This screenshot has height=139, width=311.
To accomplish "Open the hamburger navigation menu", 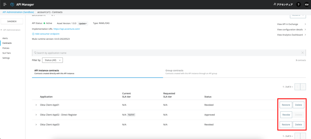I will [5, 5].
